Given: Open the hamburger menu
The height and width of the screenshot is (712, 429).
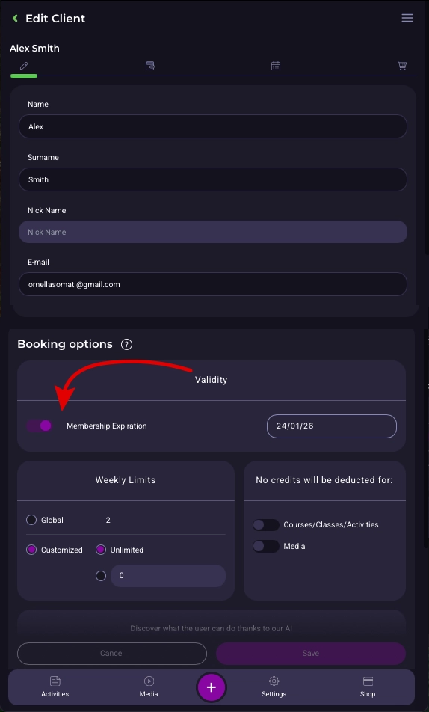Looking at the screenshot, I should pyautogui.click(x=407, y=18).
